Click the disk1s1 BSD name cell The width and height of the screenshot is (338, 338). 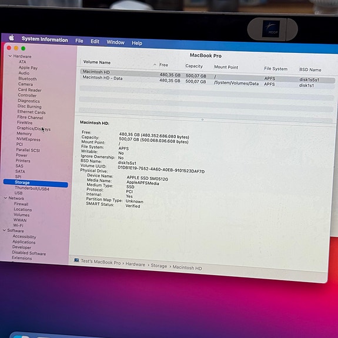[306, 86]
